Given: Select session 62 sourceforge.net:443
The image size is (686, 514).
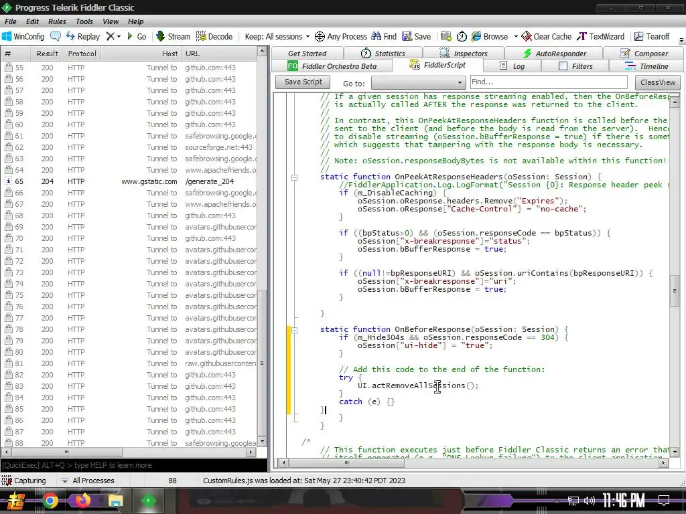Looking at the screenshot, I should 129,147.
